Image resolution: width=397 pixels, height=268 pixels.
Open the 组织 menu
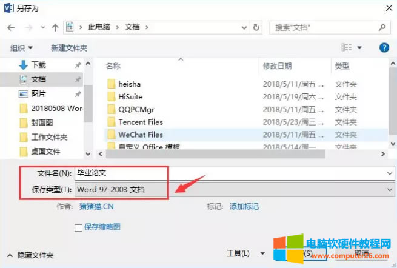tap(21, 48)
